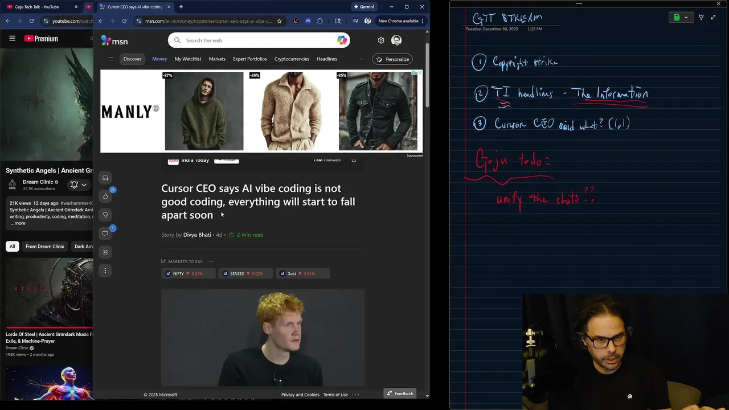729x410 pixels.
Task: Open Expert Portfolios tab
Action: coord(250,59)
